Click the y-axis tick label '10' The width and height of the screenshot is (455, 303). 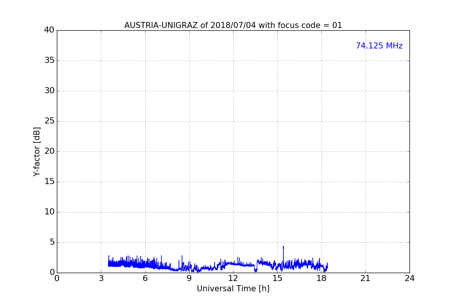pyautogui.click(x=49, y=212)
